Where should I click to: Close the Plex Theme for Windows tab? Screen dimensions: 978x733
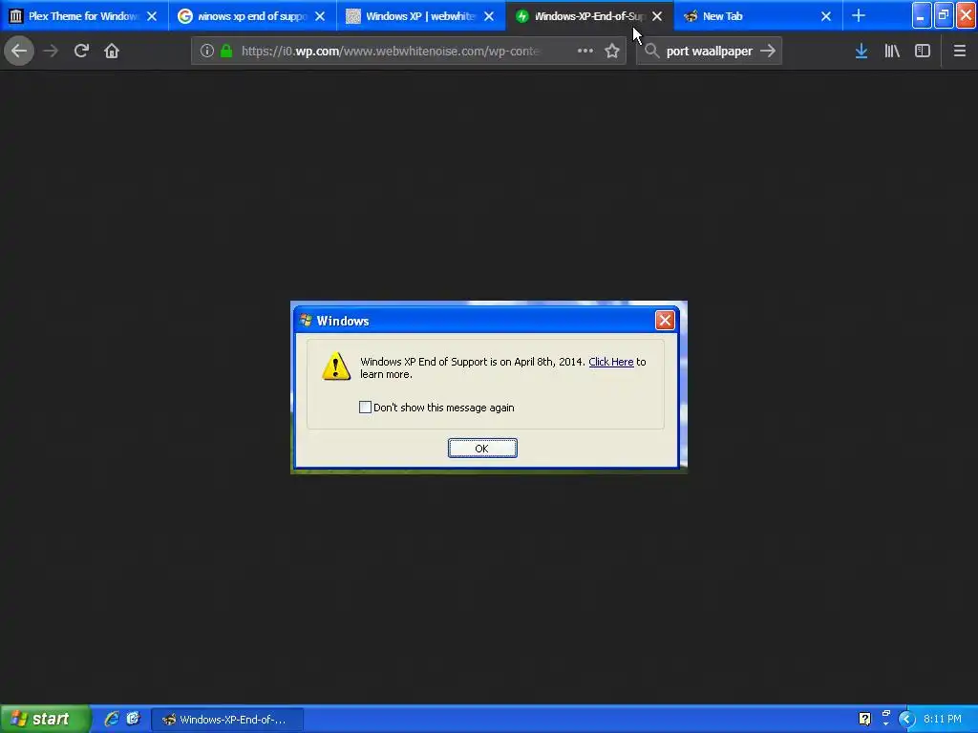[152, 16]
